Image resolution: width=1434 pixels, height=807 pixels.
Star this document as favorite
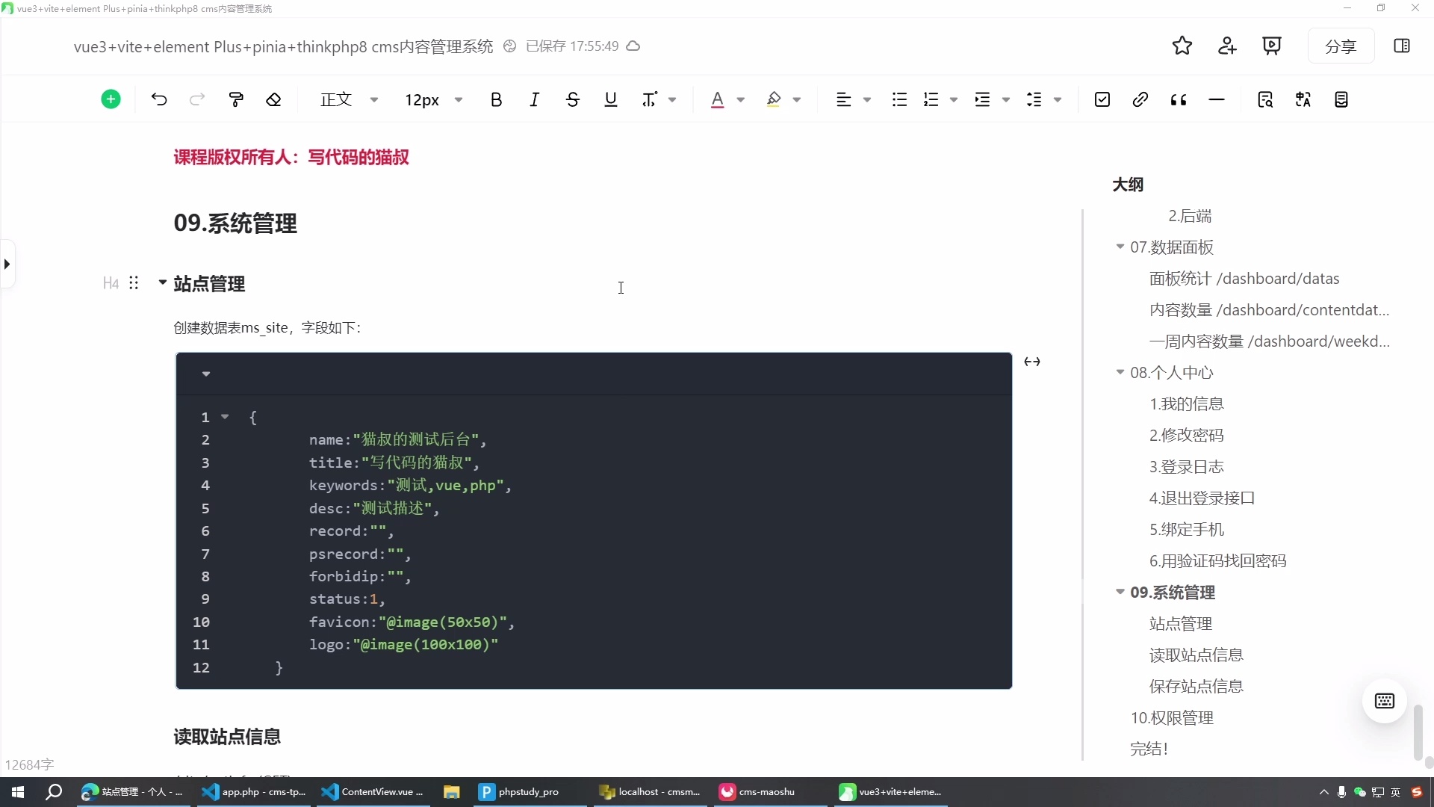click(1182, 46)
